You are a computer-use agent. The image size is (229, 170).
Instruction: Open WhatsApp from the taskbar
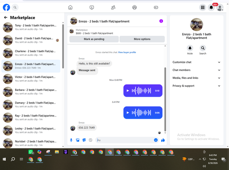coord(31,152)
